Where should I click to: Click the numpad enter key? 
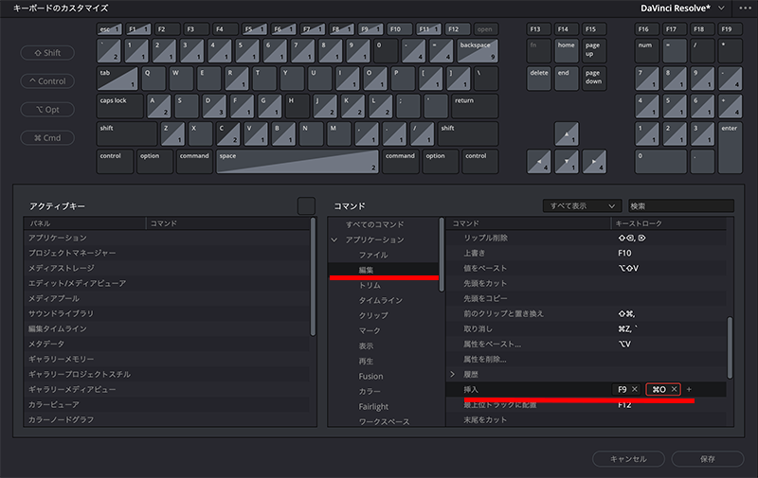click(x=730, y=148)
